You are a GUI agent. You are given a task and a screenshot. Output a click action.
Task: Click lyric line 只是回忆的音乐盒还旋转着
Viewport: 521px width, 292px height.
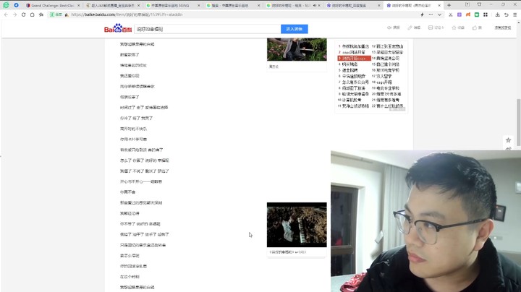(x=143, y=245)
